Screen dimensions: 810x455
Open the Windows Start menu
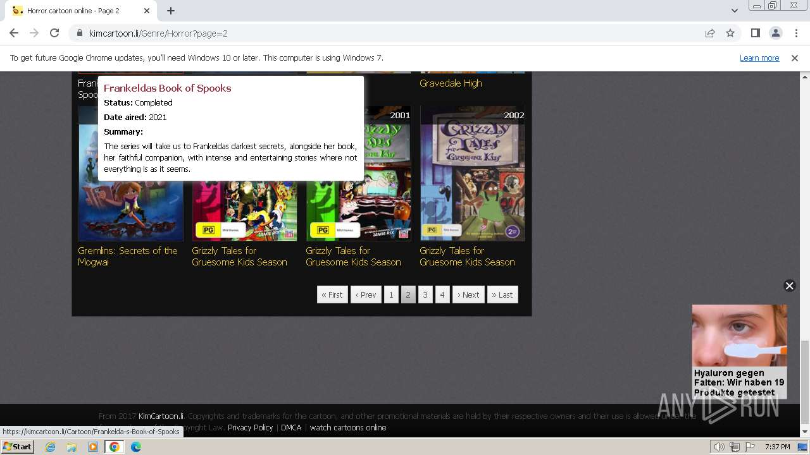17,447
